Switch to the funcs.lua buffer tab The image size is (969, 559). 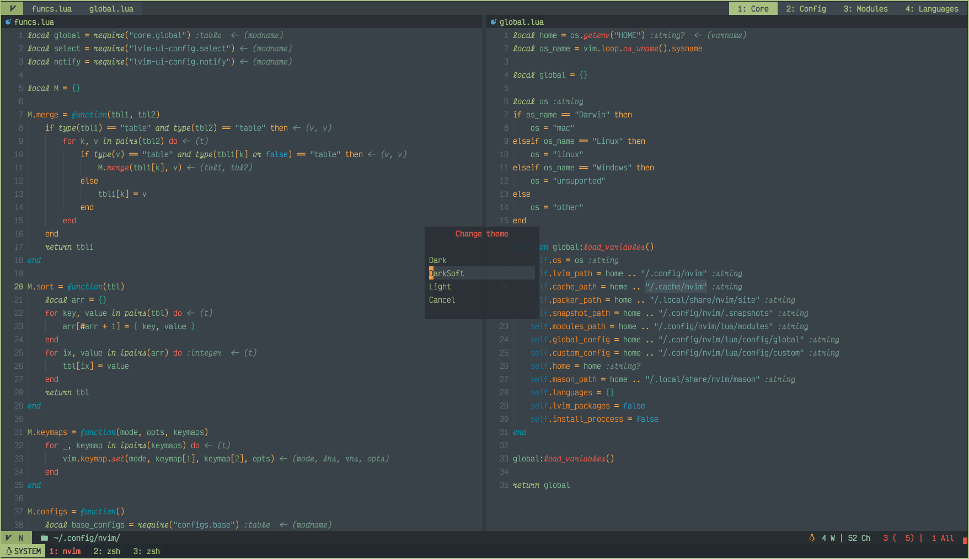[52, 9]
